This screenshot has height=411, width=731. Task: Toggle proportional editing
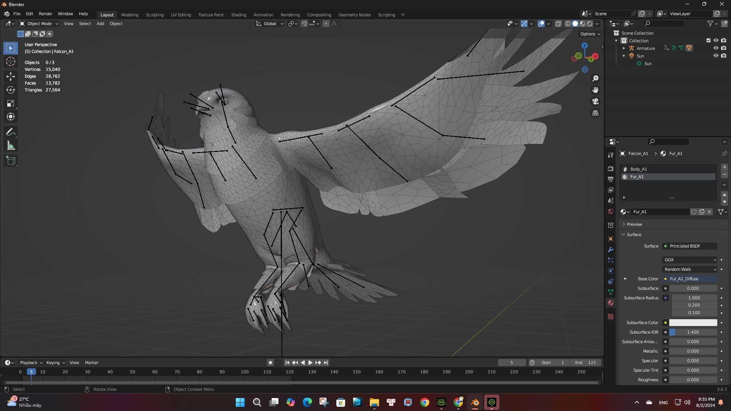click(326, 24)
